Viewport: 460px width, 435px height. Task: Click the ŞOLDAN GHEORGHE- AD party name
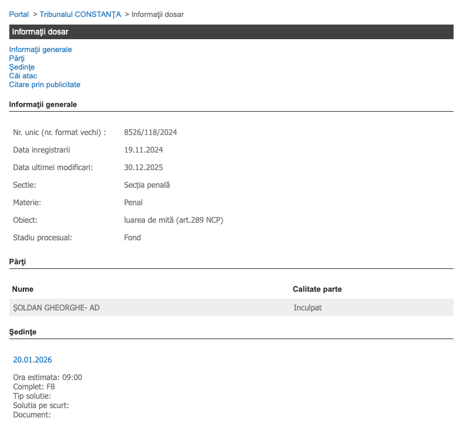point(56,308)
